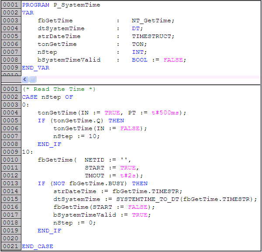Click line number 0021 in the code pane
The height and width of the screenshot is (252, 262).
click(x=10, y=246)
